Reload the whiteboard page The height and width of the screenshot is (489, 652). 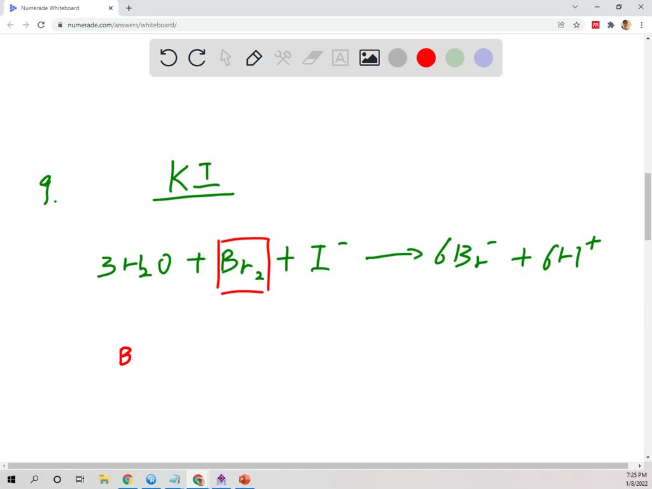tap(41, 24)
